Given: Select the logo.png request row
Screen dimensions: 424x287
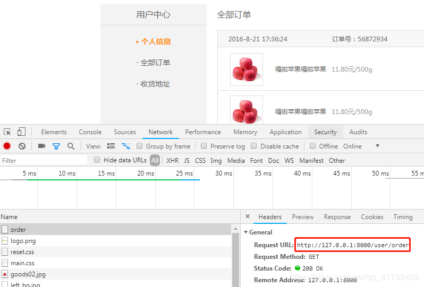Looking at the screenshot, I should pos(116,240).
